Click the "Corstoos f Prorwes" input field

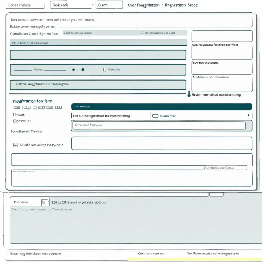tap(159, 125)
